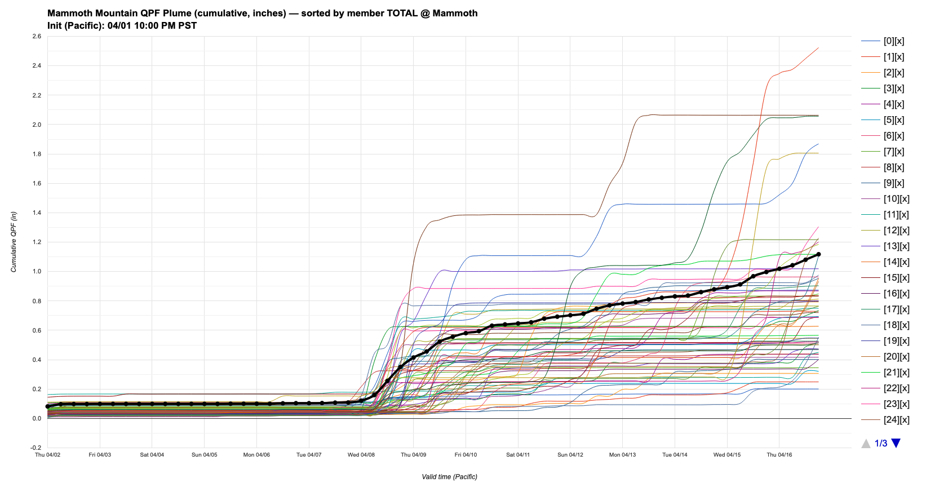Click x-axis label Thu 04/16
Image resolution: width=935 pixels, height=491 pixels.
(779, 455)
